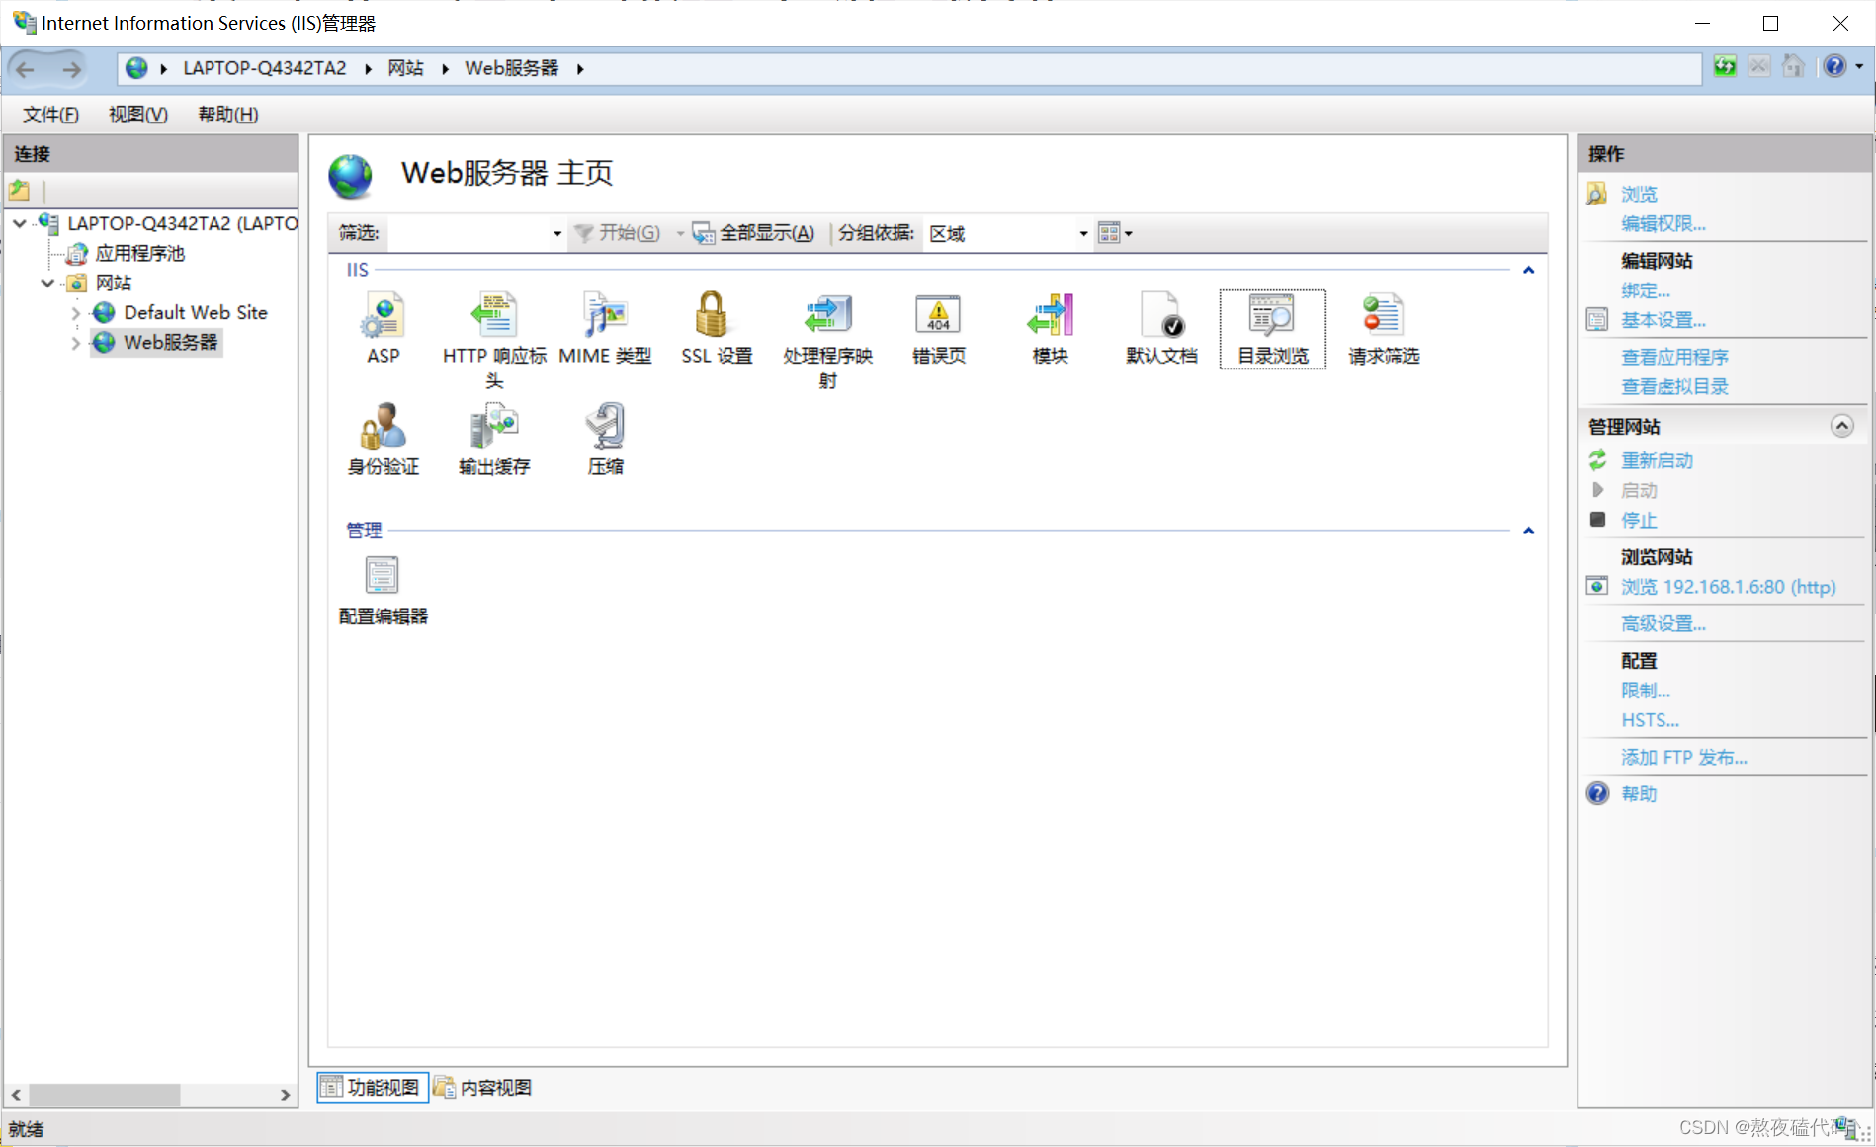Open the 文件(F) menu

pos(50,115)
